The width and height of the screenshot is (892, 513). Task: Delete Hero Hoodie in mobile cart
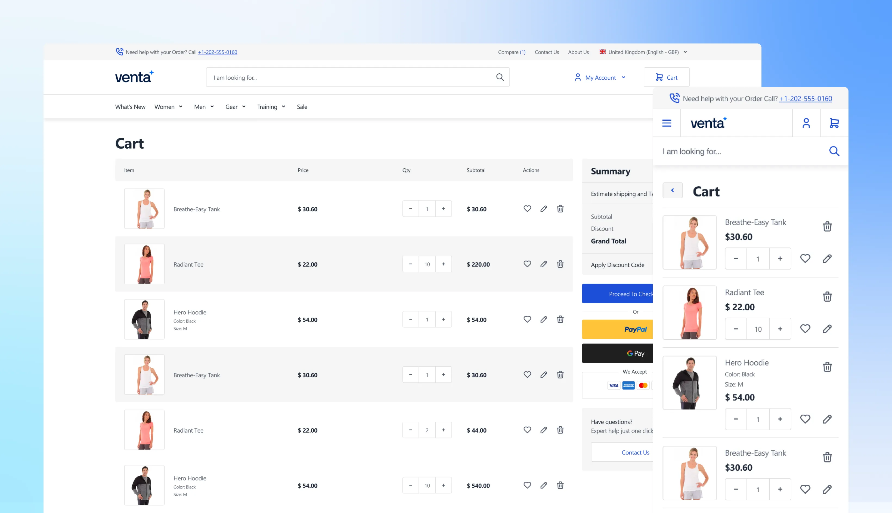pyautogui.click(x=827, y=367)
